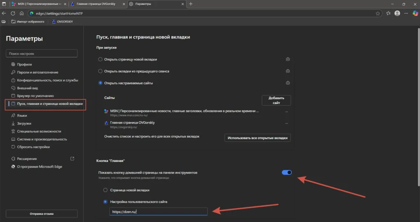Open Пароли и автозаполнение settings
Viewport: 420px width, 222px height.
37,72
